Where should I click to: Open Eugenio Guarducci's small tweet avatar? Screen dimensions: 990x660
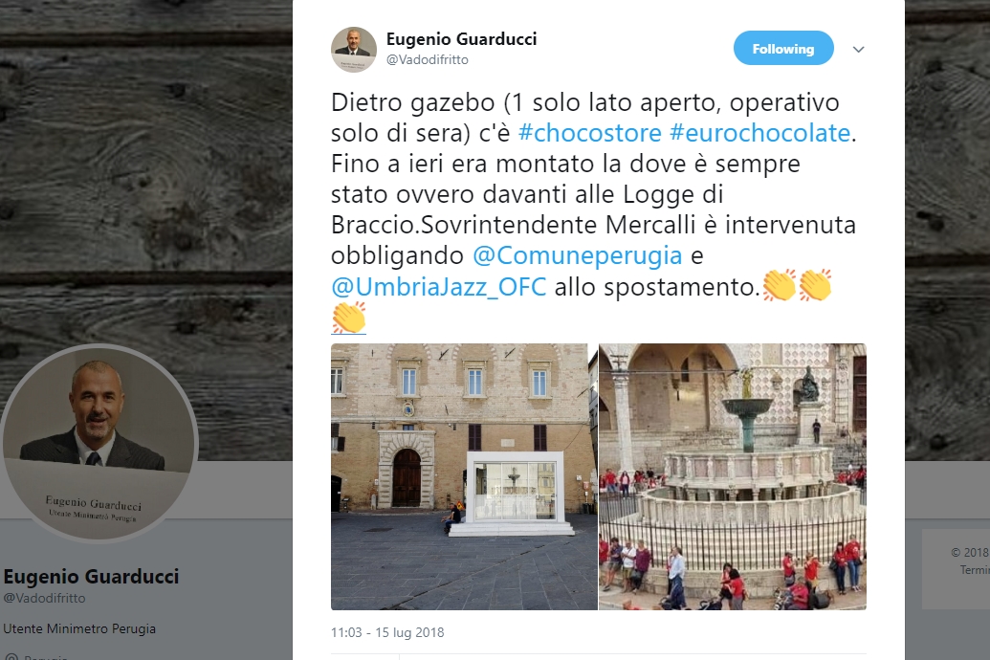pyautogui.click(x=354, y=50)
